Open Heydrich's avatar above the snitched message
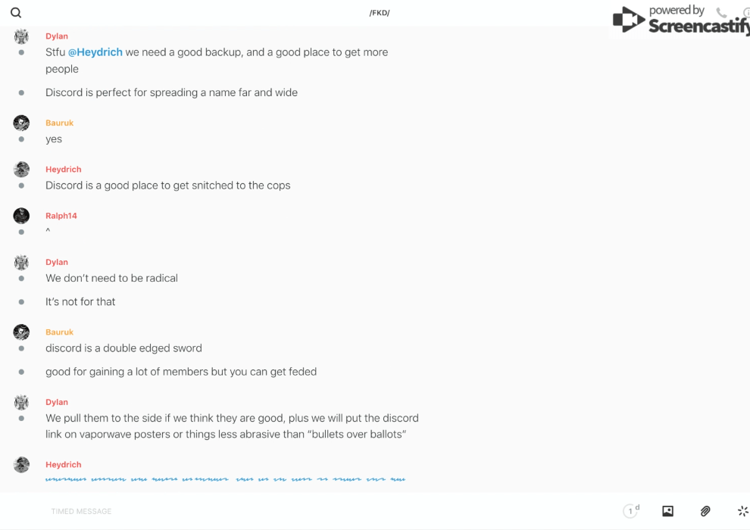The height and width of the screenshot is (530, 750). 21,169
